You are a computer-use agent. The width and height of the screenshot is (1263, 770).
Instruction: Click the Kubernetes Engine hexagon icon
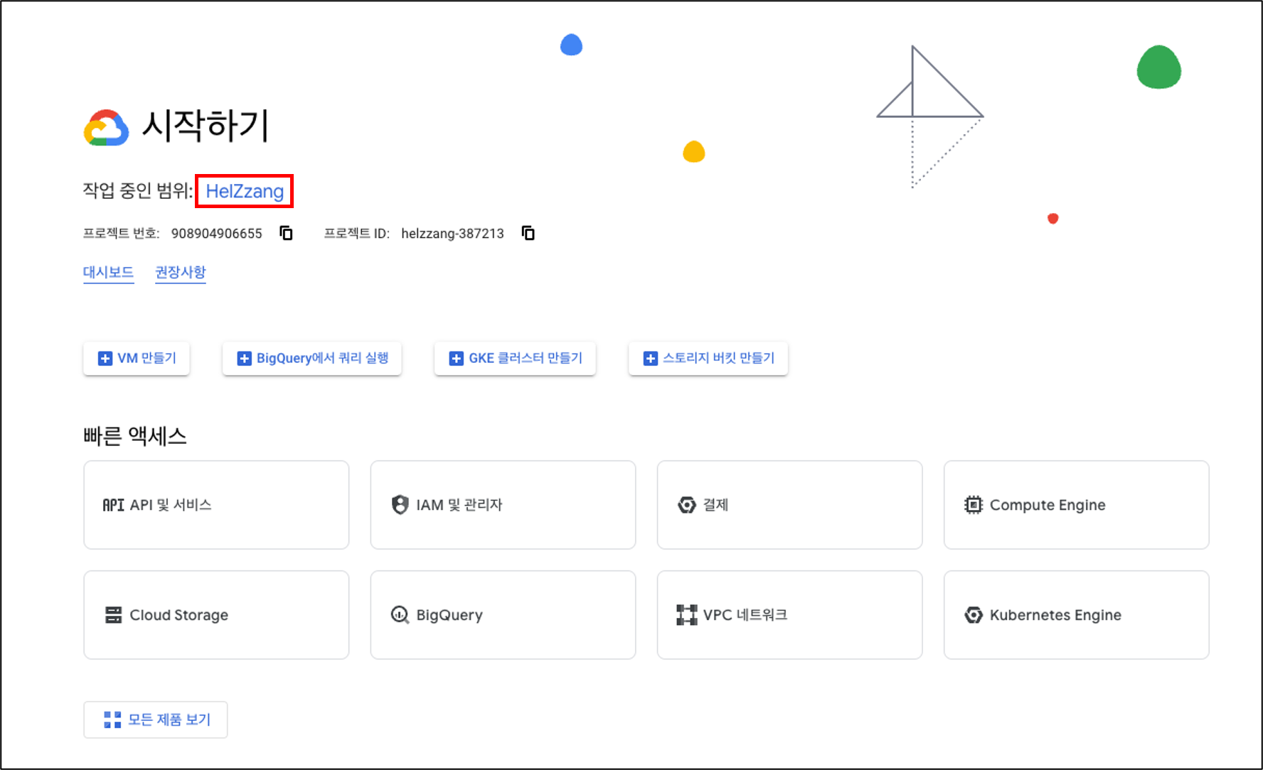click(973, 615)
